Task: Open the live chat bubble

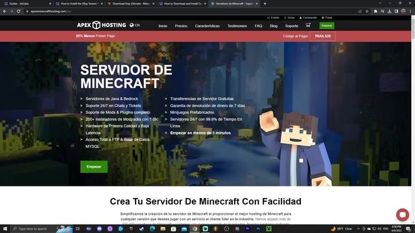Action: (402, 214)
